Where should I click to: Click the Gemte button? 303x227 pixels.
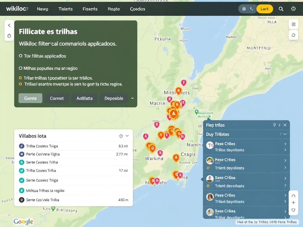tap(30, 98)
